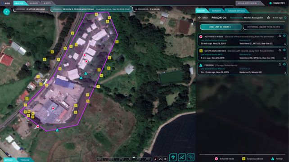289x162 pixels.
Task: Open the export icon beside PRISON-011 header
Action: pos(268,18)
